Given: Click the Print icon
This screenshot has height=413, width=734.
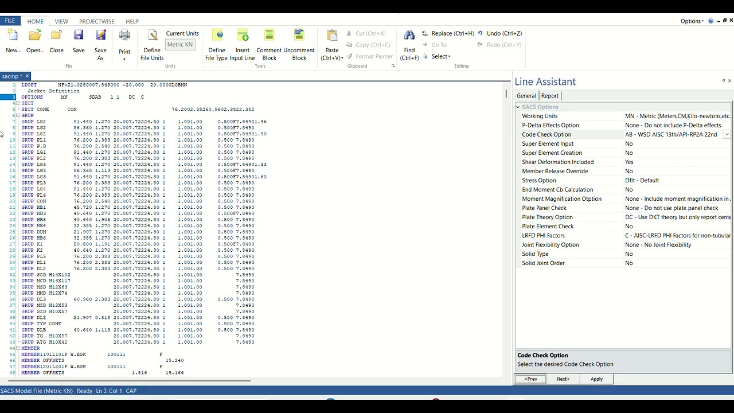Looking at the screenshot, I should click(x=124, y=36).
